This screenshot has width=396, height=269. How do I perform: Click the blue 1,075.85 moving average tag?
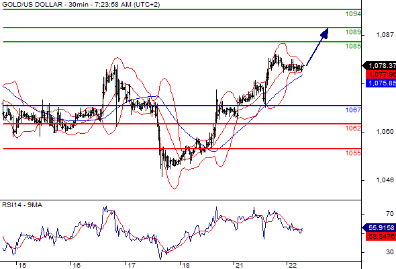[381, 83]
